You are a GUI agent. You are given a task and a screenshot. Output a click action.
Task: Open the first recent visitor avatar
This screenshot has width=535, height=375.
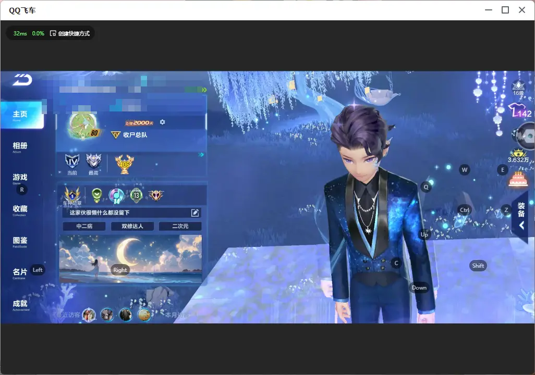click(x=89, y=314)
